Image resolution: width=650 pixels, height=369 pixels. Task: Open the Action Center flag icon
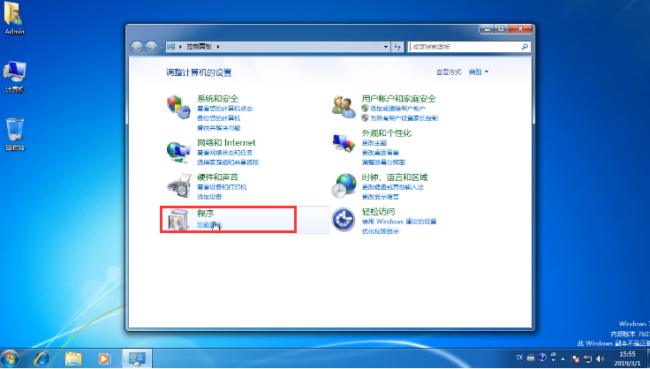(576, 358)
